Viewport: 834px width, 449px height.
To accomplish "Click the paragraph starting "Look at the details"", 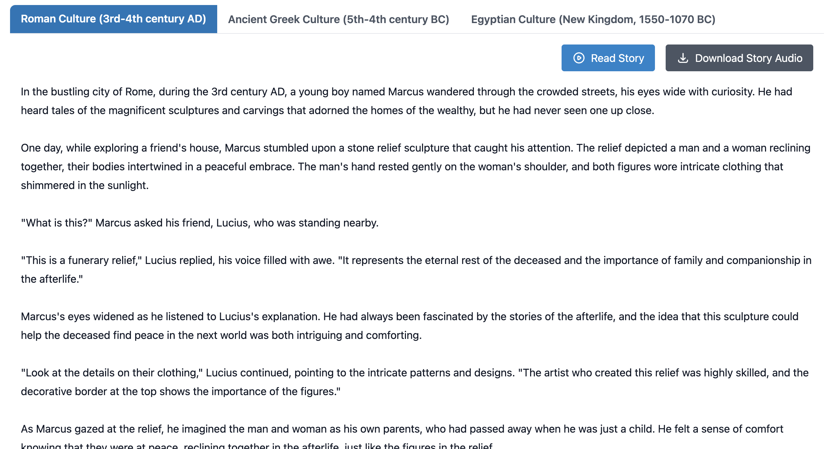I will click(415, 382).
